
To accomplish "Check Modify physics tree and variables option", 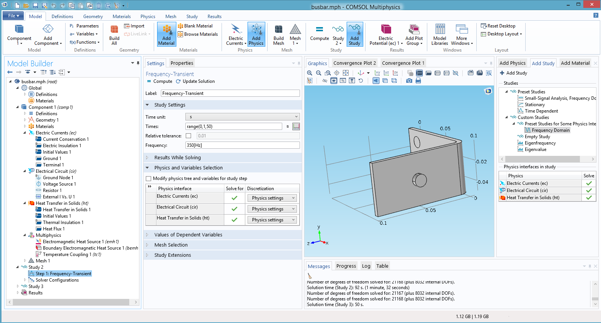I will [148, 178].
